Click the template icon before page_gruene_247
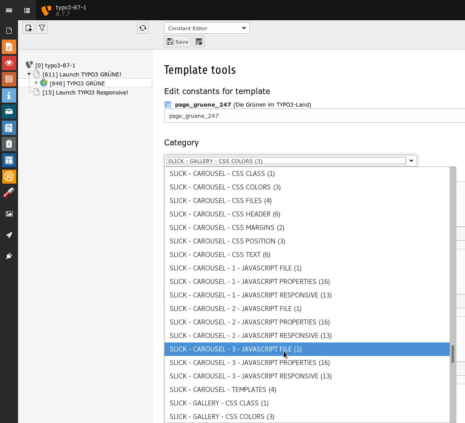This screenshot has height=423, width=465. (168, 104)
